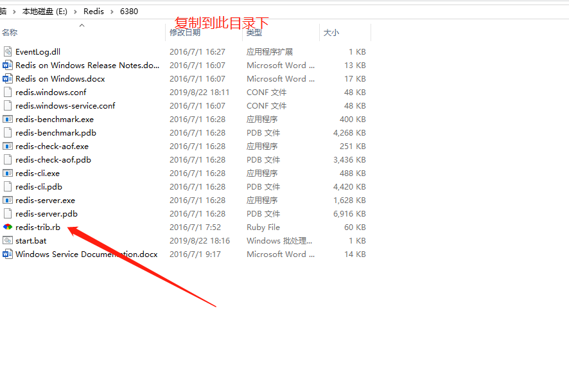Screen dimensions: 569x365
Task: Click the EventLog.dll file icon
Action: pyautogui.click(x=8, y=51)
